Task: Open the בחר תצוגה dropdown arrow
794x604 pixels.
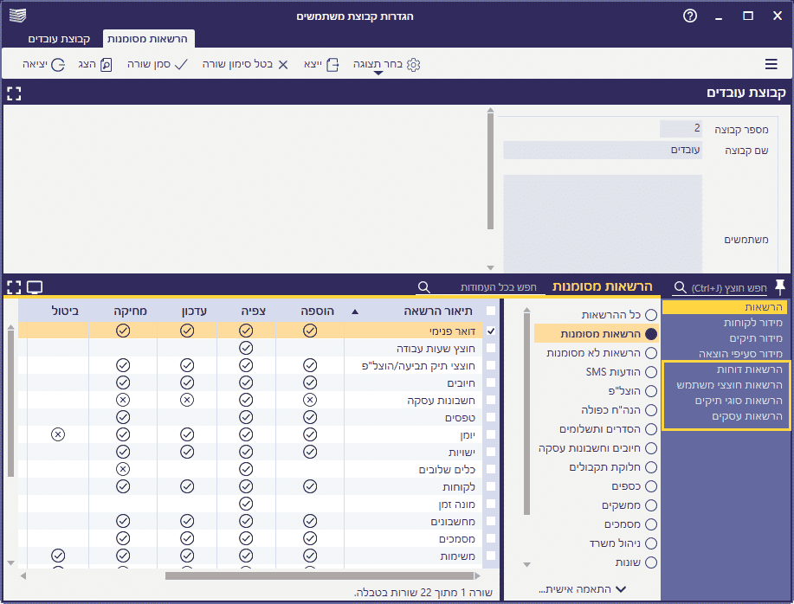Action: [378, 73]
